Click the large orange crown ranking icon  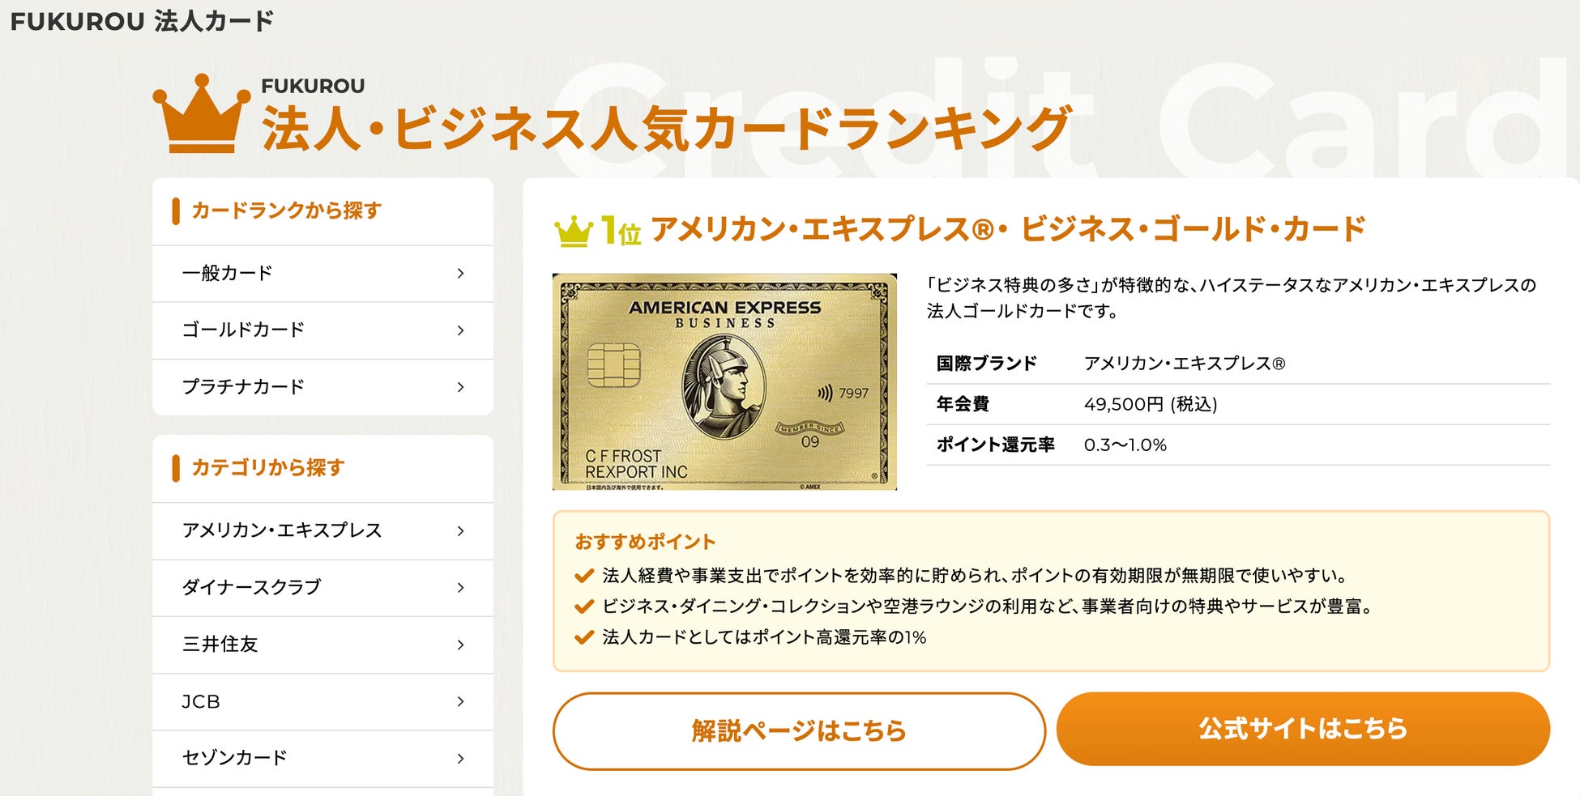pos(201,114)
